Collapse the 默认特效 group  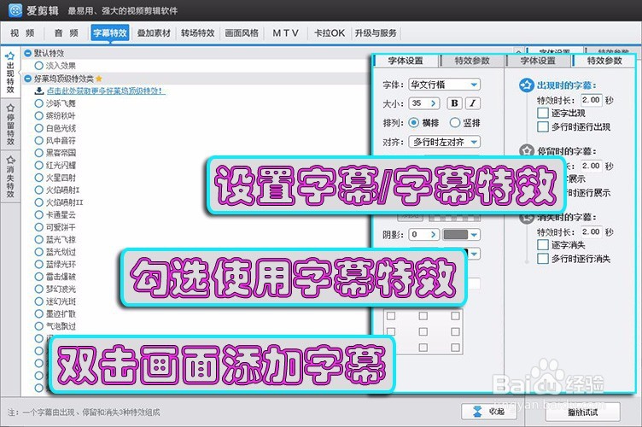[28, 53]
